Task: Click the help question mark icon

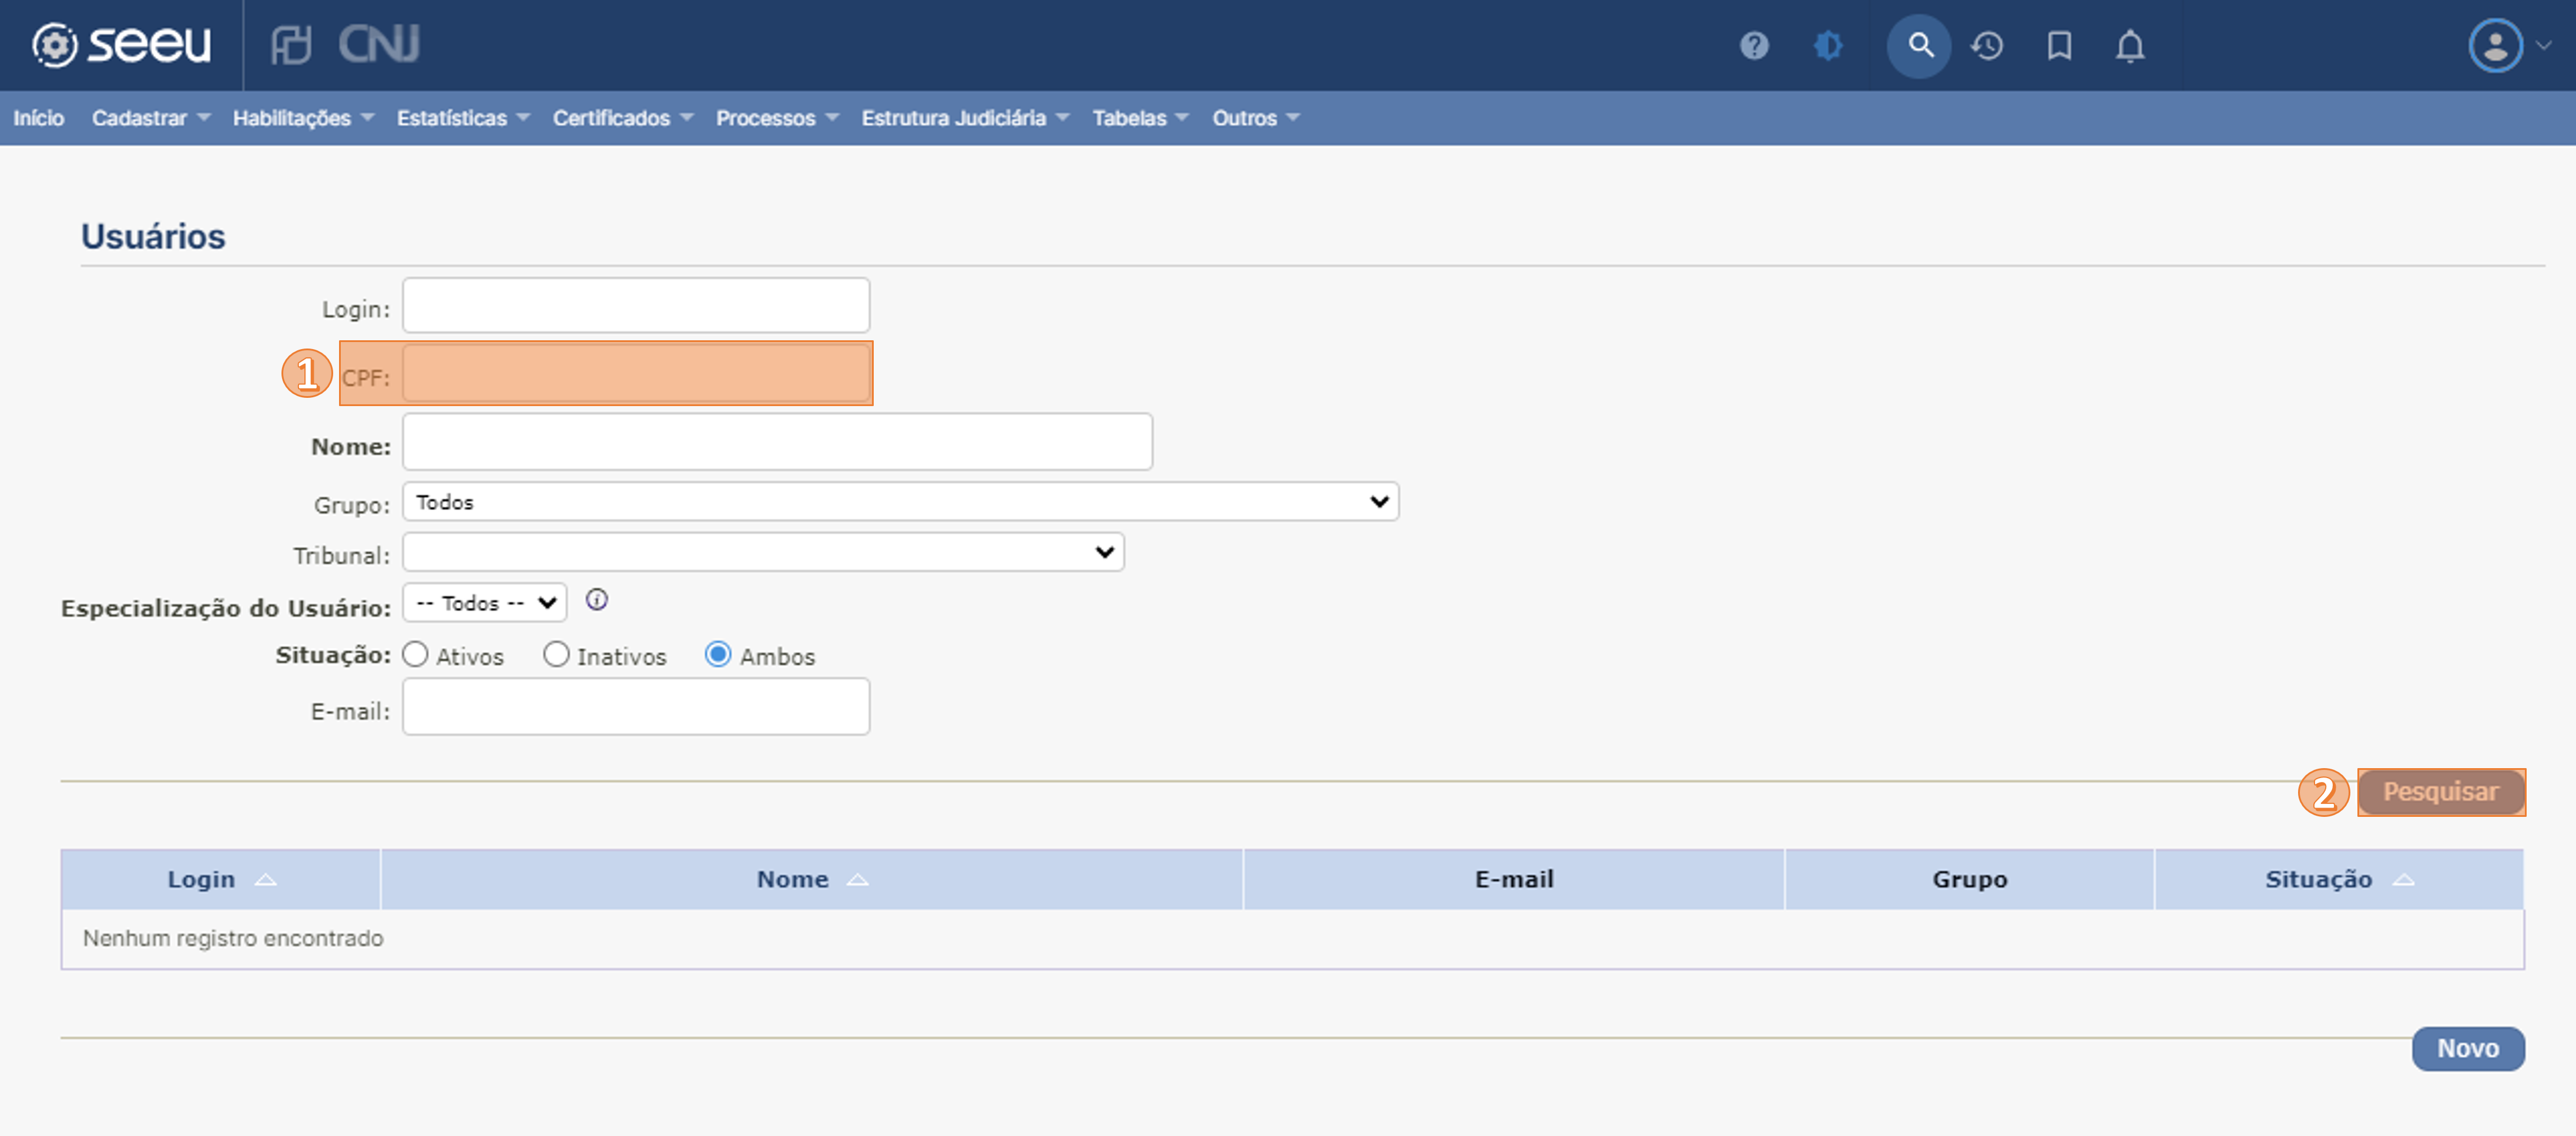Action: pyautogui.click(x=1754, y=46)
